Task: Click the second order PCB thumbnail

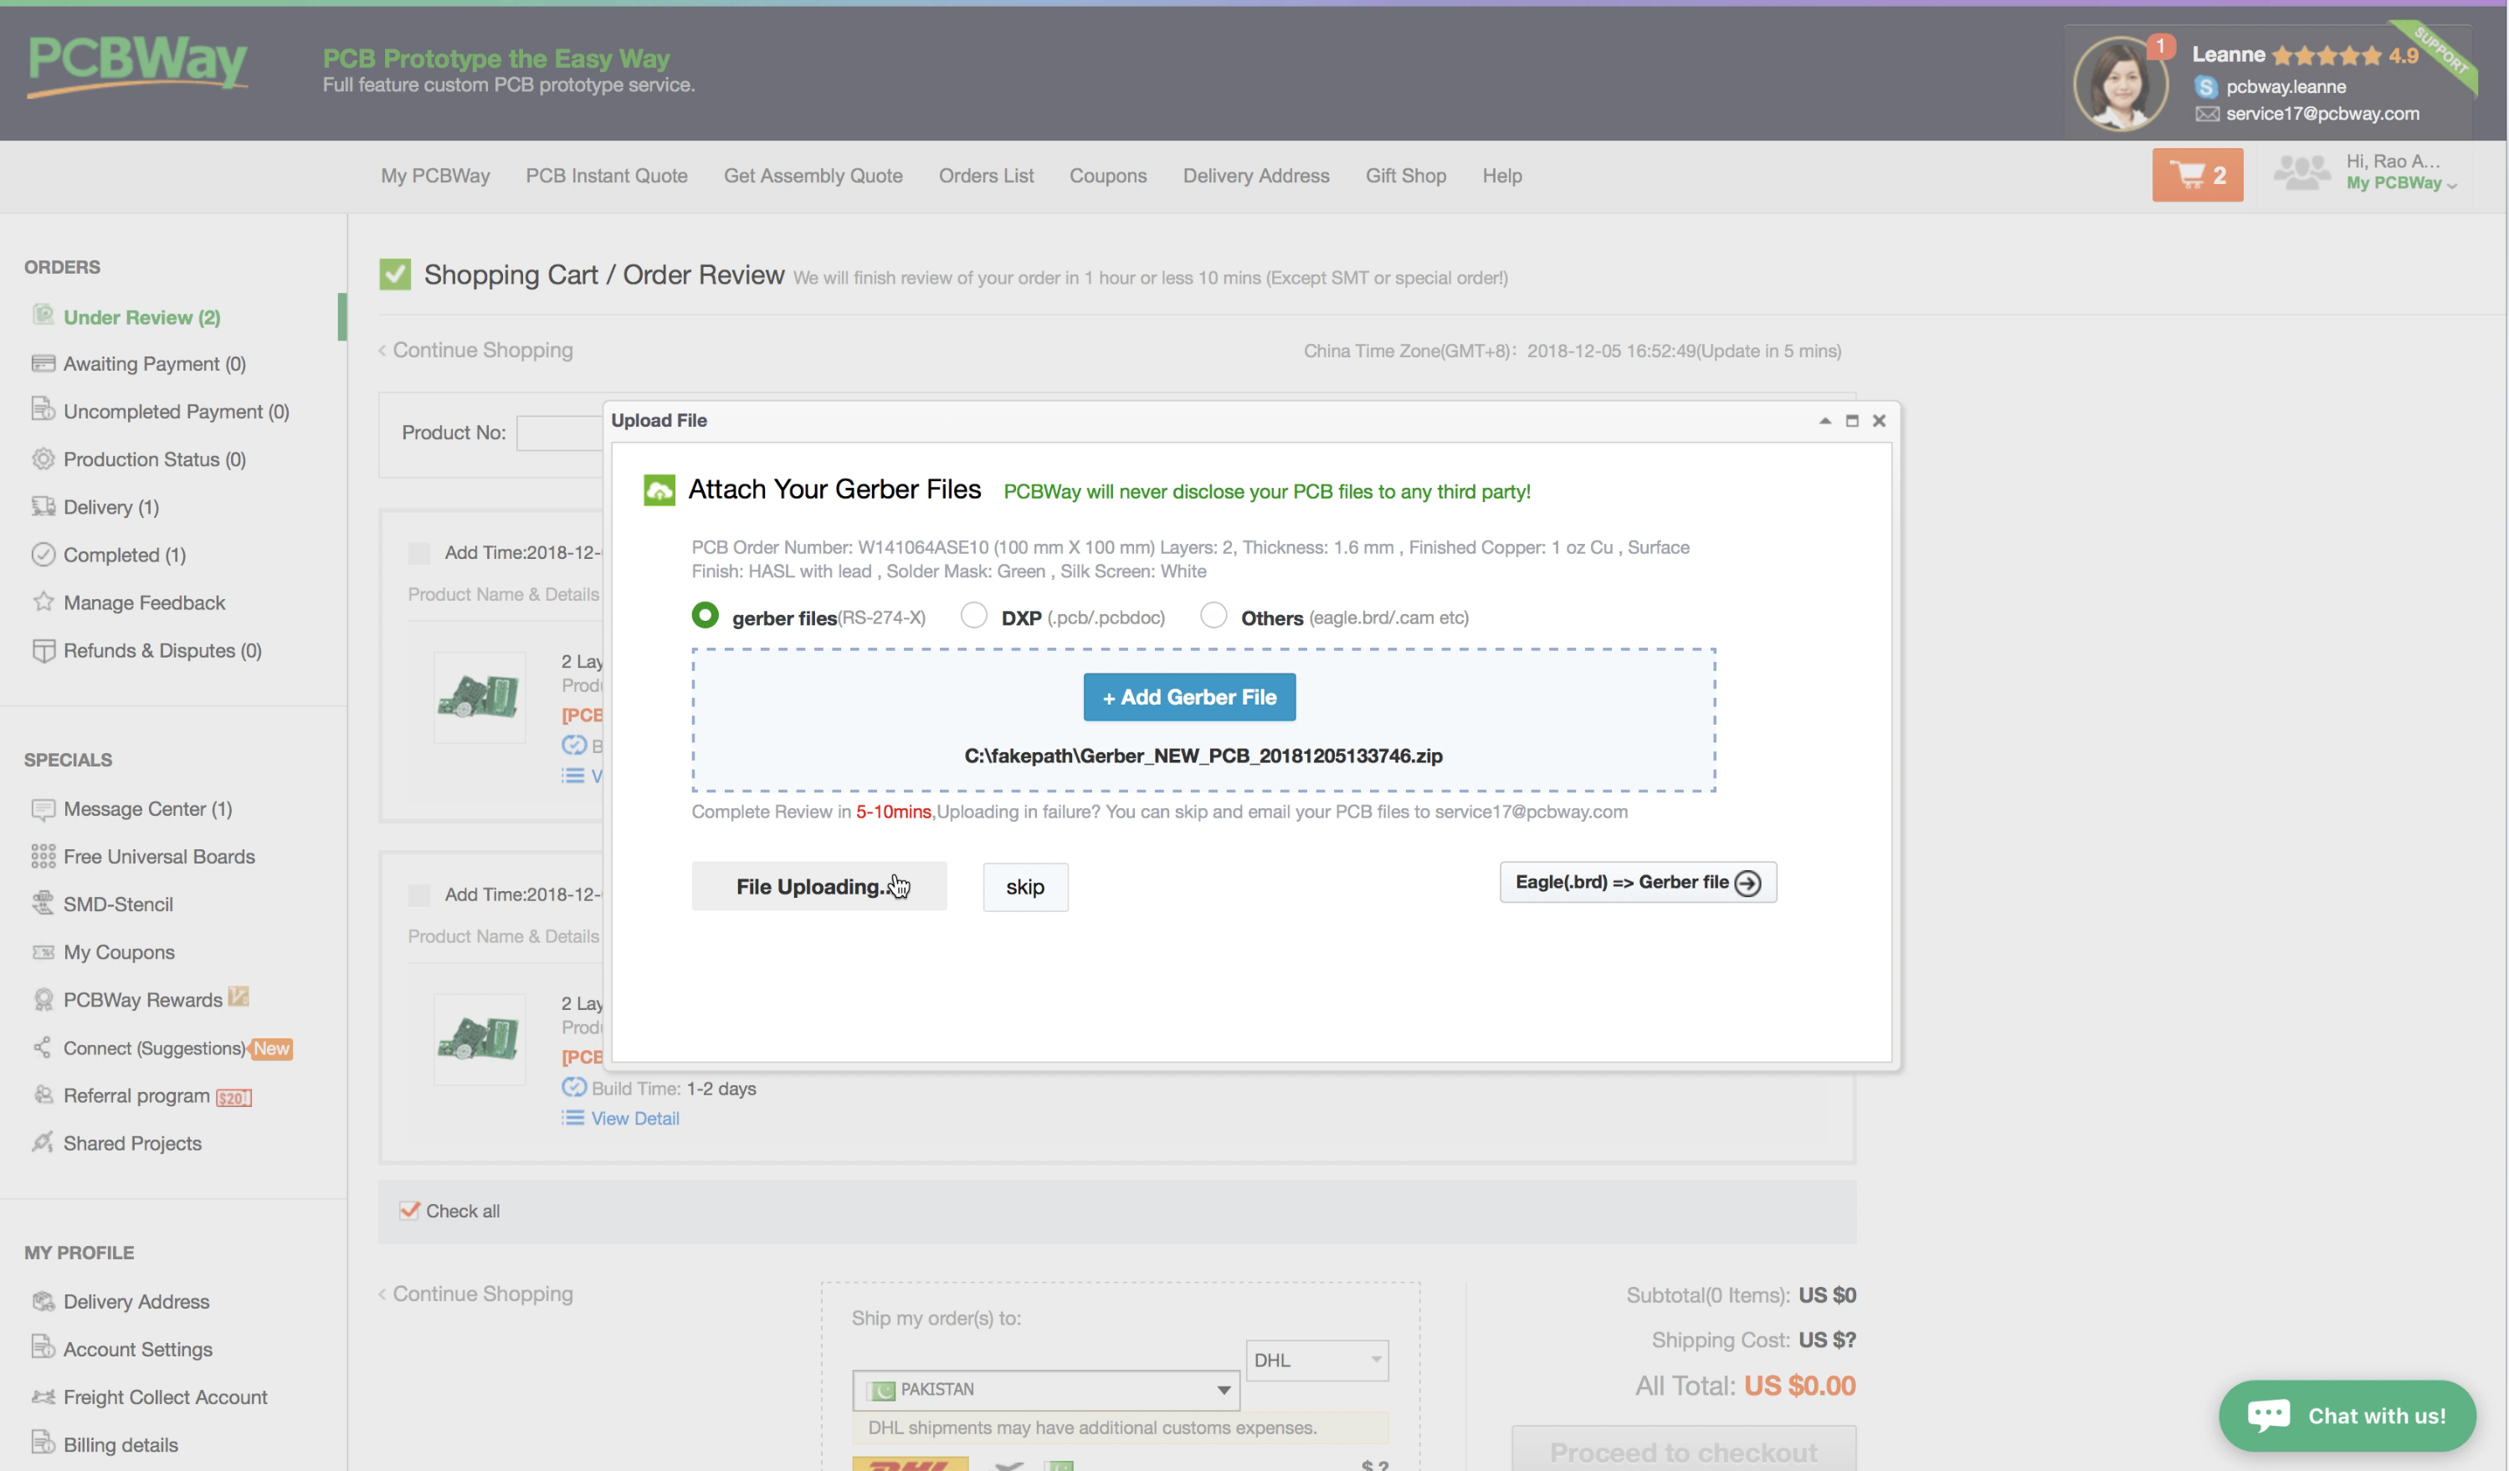Action: click(x=479, y=1039)
